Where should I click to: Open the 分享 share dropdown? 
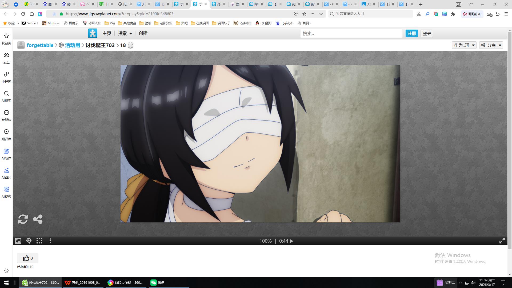coord(491,45)
